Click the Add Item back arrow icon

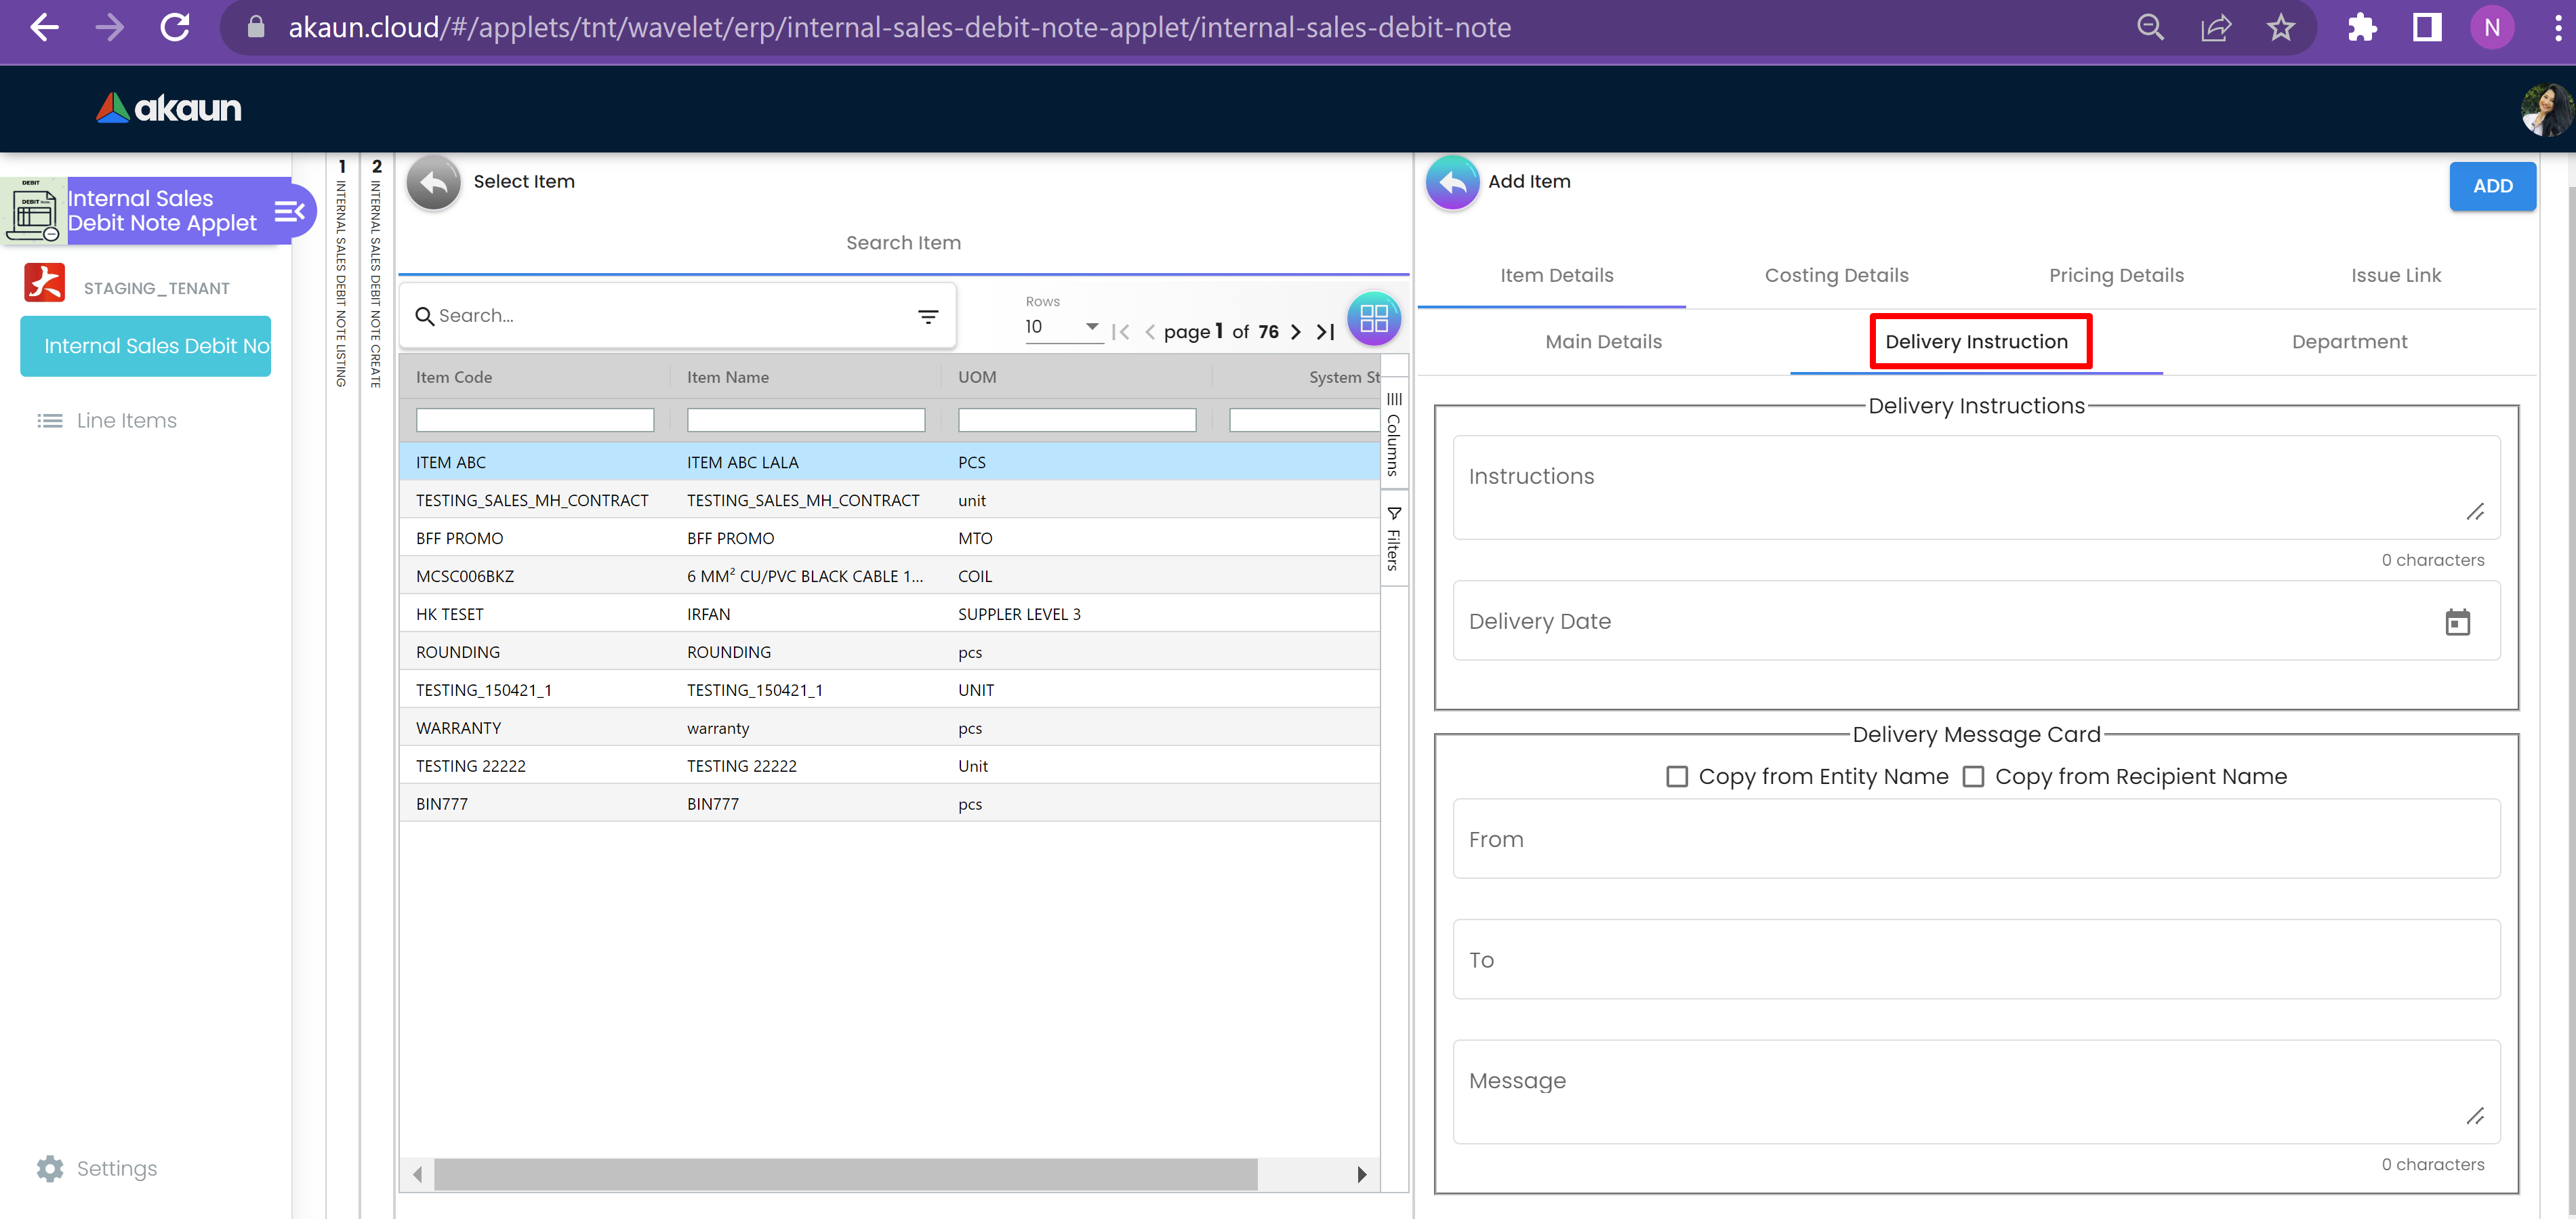point(1452,182)
